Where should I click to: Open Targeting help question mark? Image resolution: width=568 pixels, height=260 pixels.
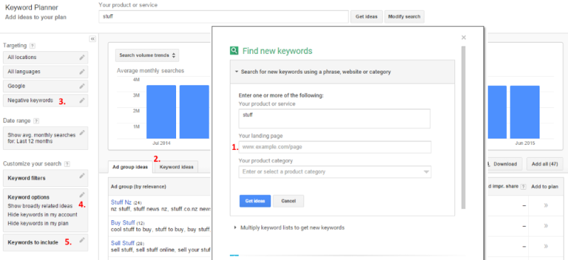pyautogui.click(x=32, y=45)
